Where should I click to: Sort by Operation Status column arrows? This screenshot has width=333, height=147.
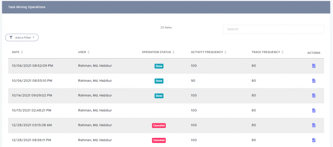click(x=174, y=52)
